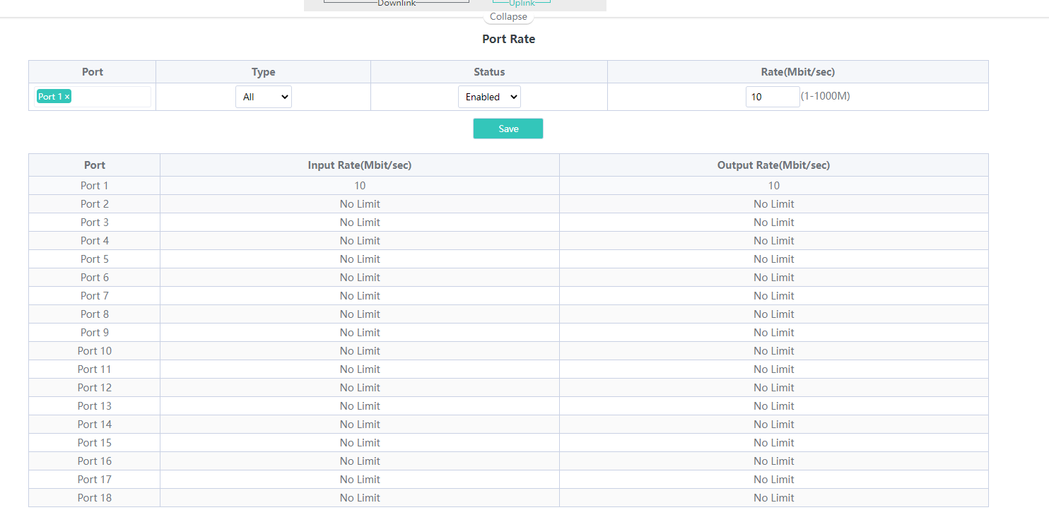
Task: Click Port 5 in the table
Action: pyautogui.click(x=95, y=259)
